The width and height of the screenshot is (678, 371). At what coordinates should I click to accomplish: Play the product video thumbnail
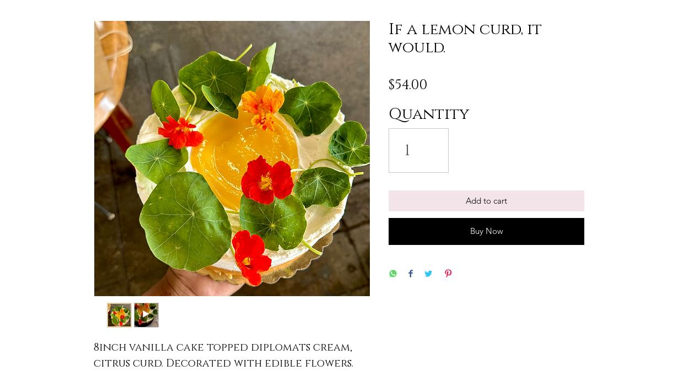tap(146, 315)
